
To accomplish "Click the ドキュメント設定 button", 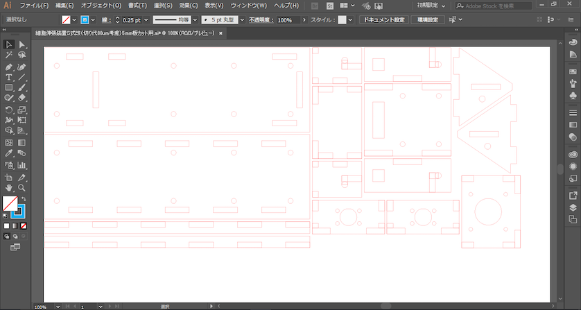I will 383,20.
